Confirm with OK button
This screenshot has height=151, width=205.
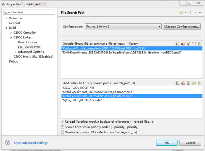point(167,143)
